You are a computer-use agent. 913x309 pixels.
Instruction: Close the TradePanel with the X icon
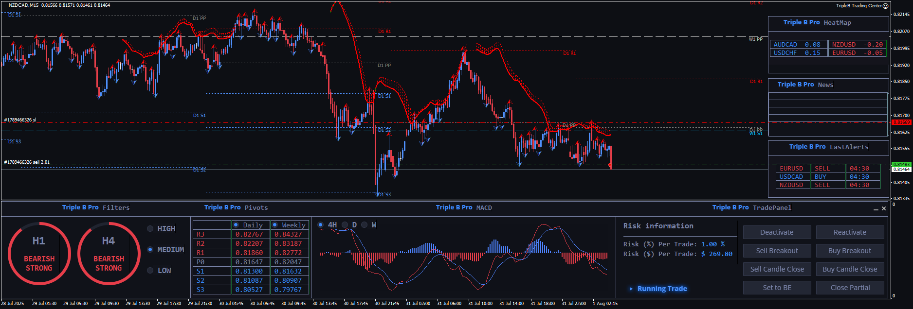click(x=884, y=208)
